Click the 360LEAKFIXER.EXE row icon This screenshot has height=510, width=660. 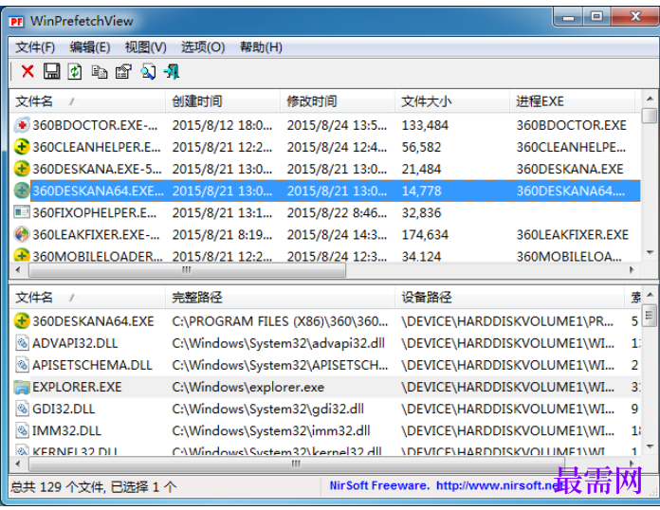coord(22,234)
